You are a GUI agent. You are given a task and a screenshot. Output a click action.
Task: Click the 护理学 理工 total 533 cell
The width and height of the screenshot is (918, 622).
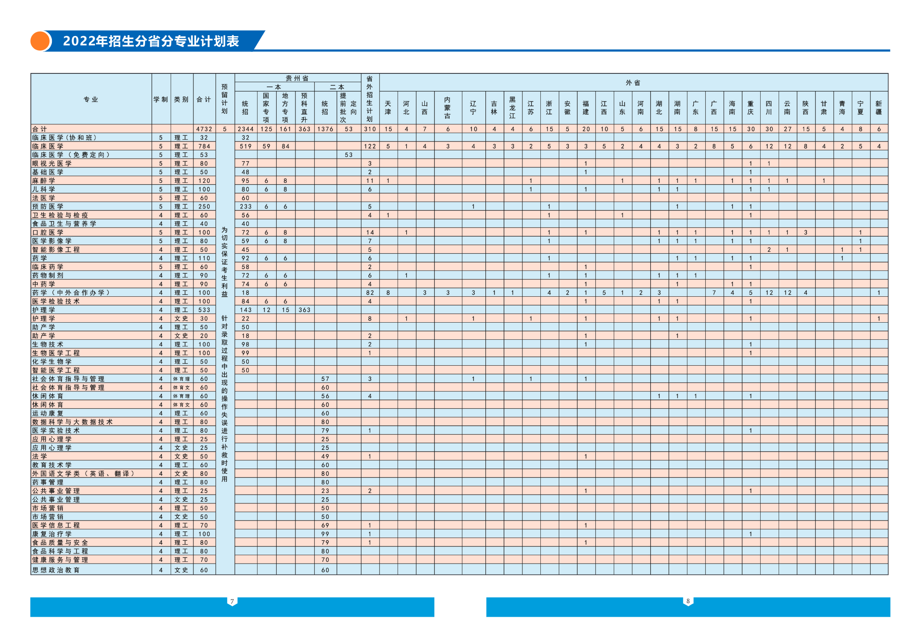click(x=204, y=310)
